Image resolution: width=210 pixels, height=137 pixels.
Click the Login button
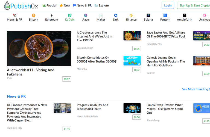coord(168,5)
